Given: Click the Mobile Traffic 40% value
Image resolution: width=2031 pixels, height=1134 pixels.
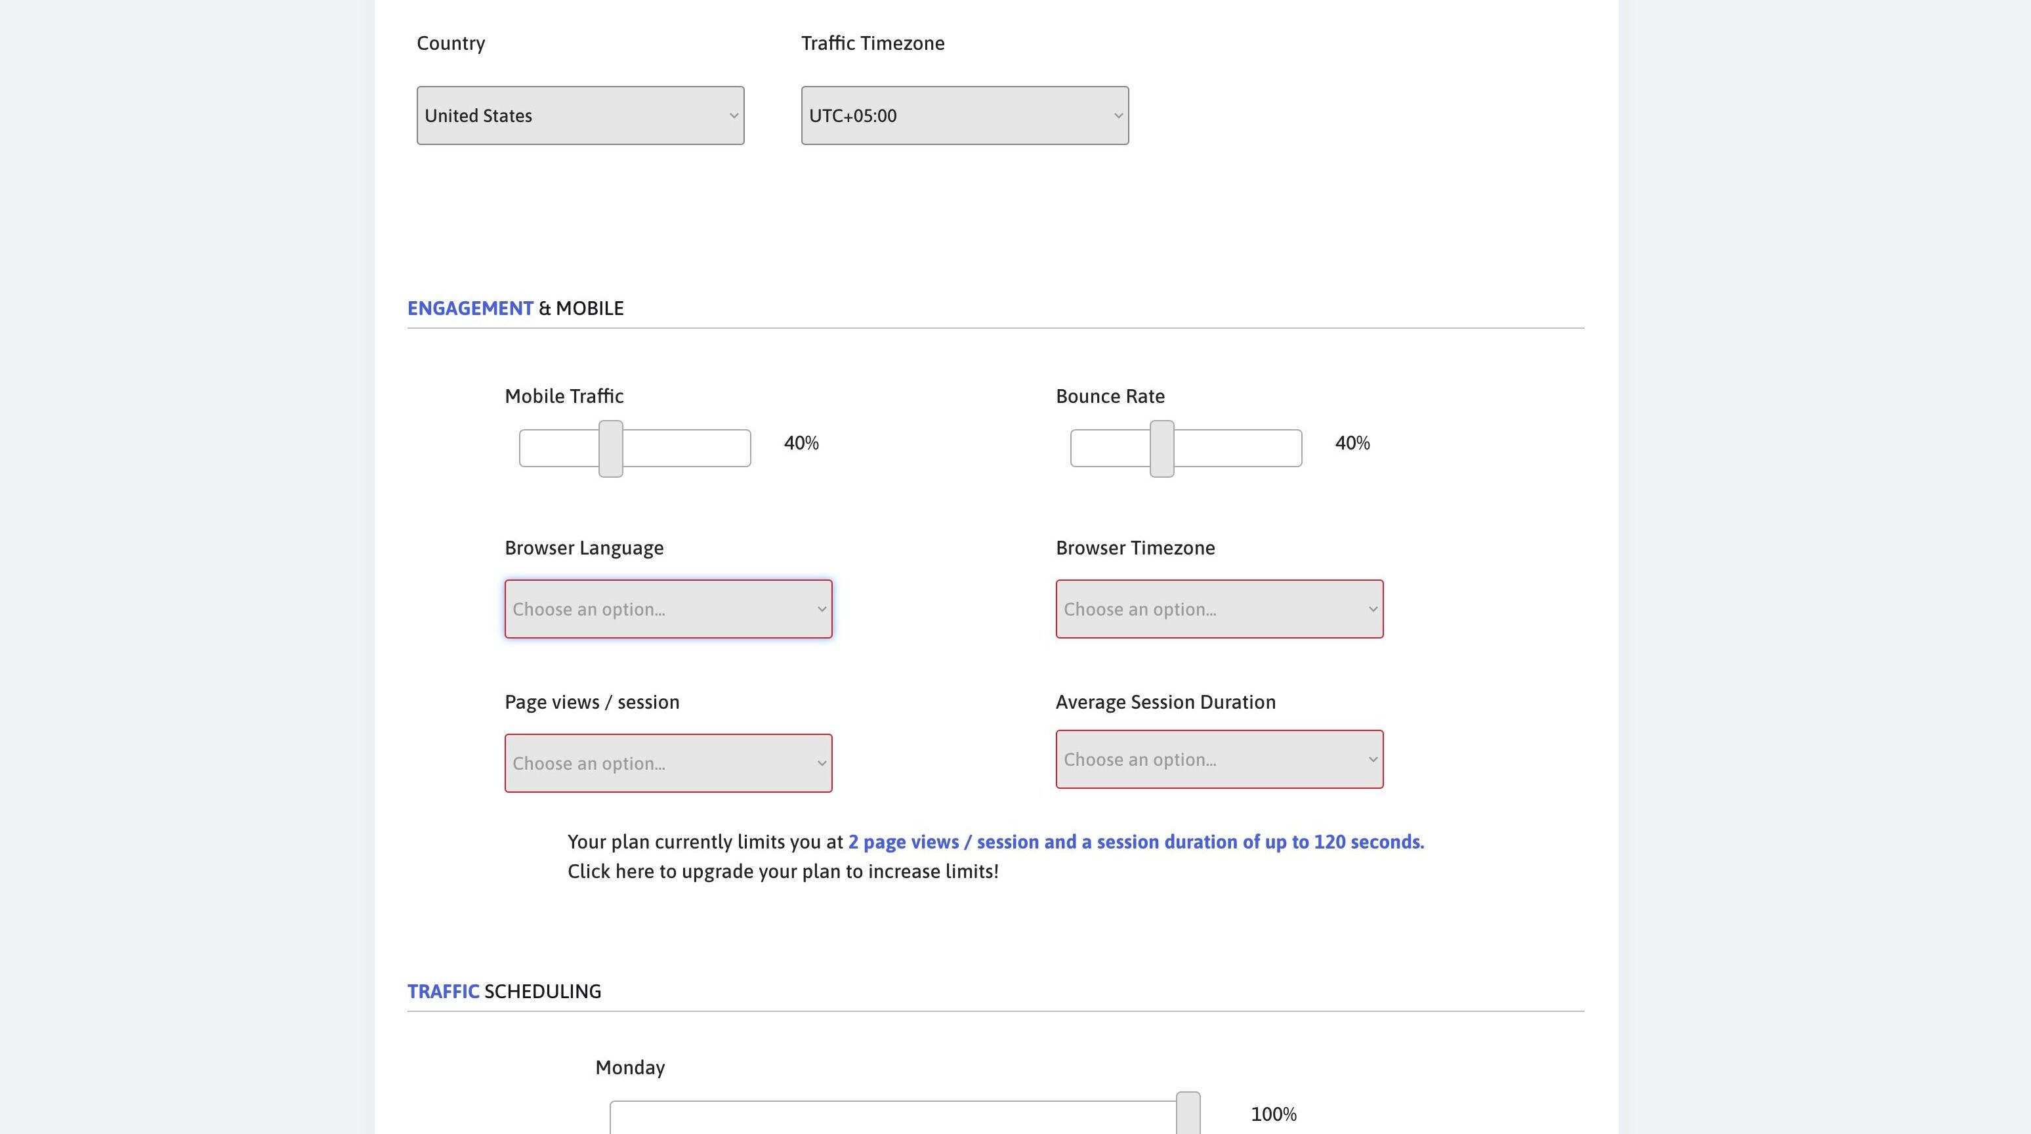Looking at the screenshot, I should click(x=801, y=443).
